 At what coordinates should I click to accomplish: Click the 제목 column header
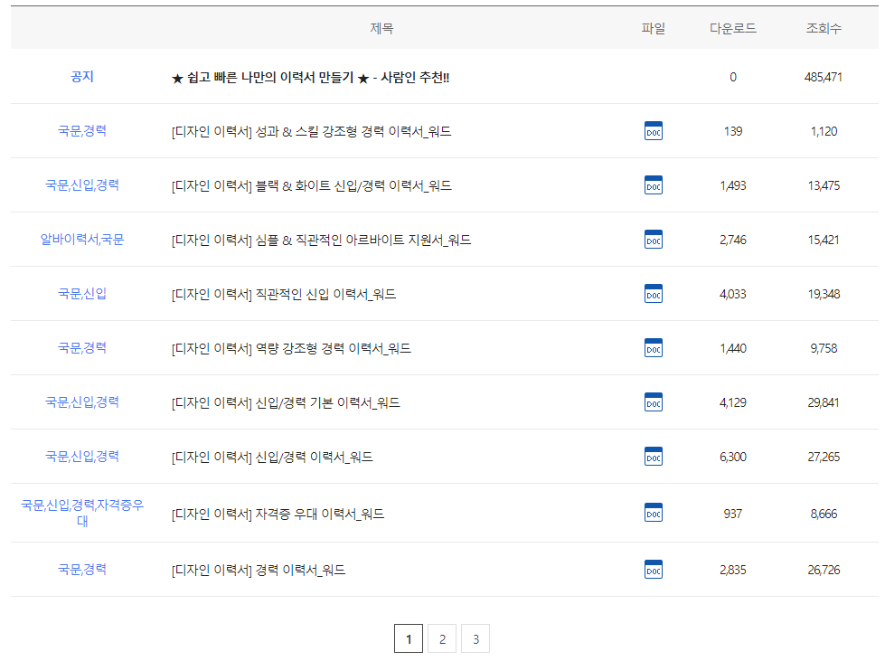pyautogui.click(x=381, y=28)
